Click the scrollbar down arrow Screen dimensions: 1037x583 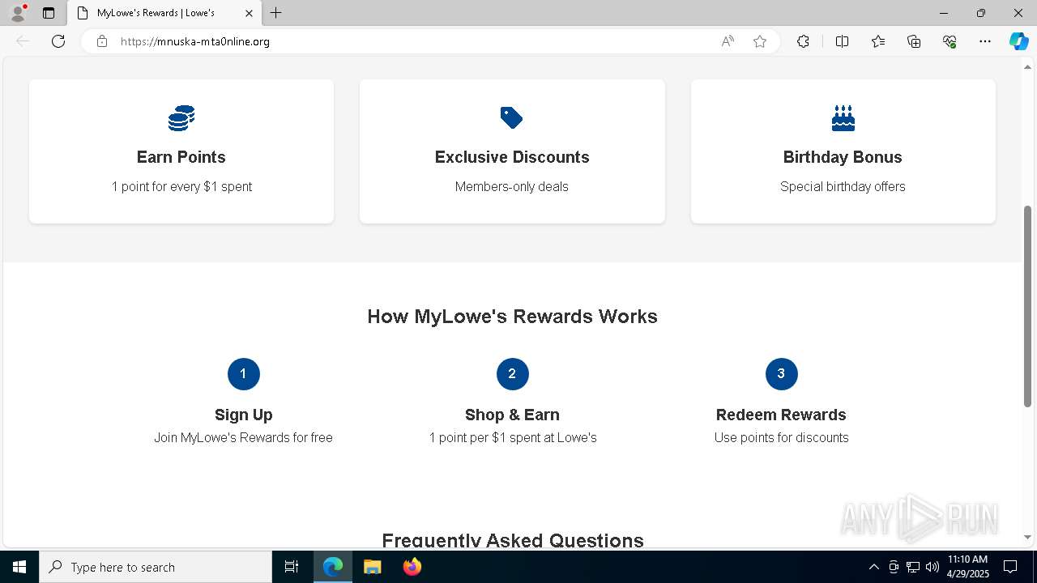(1028, 537)
